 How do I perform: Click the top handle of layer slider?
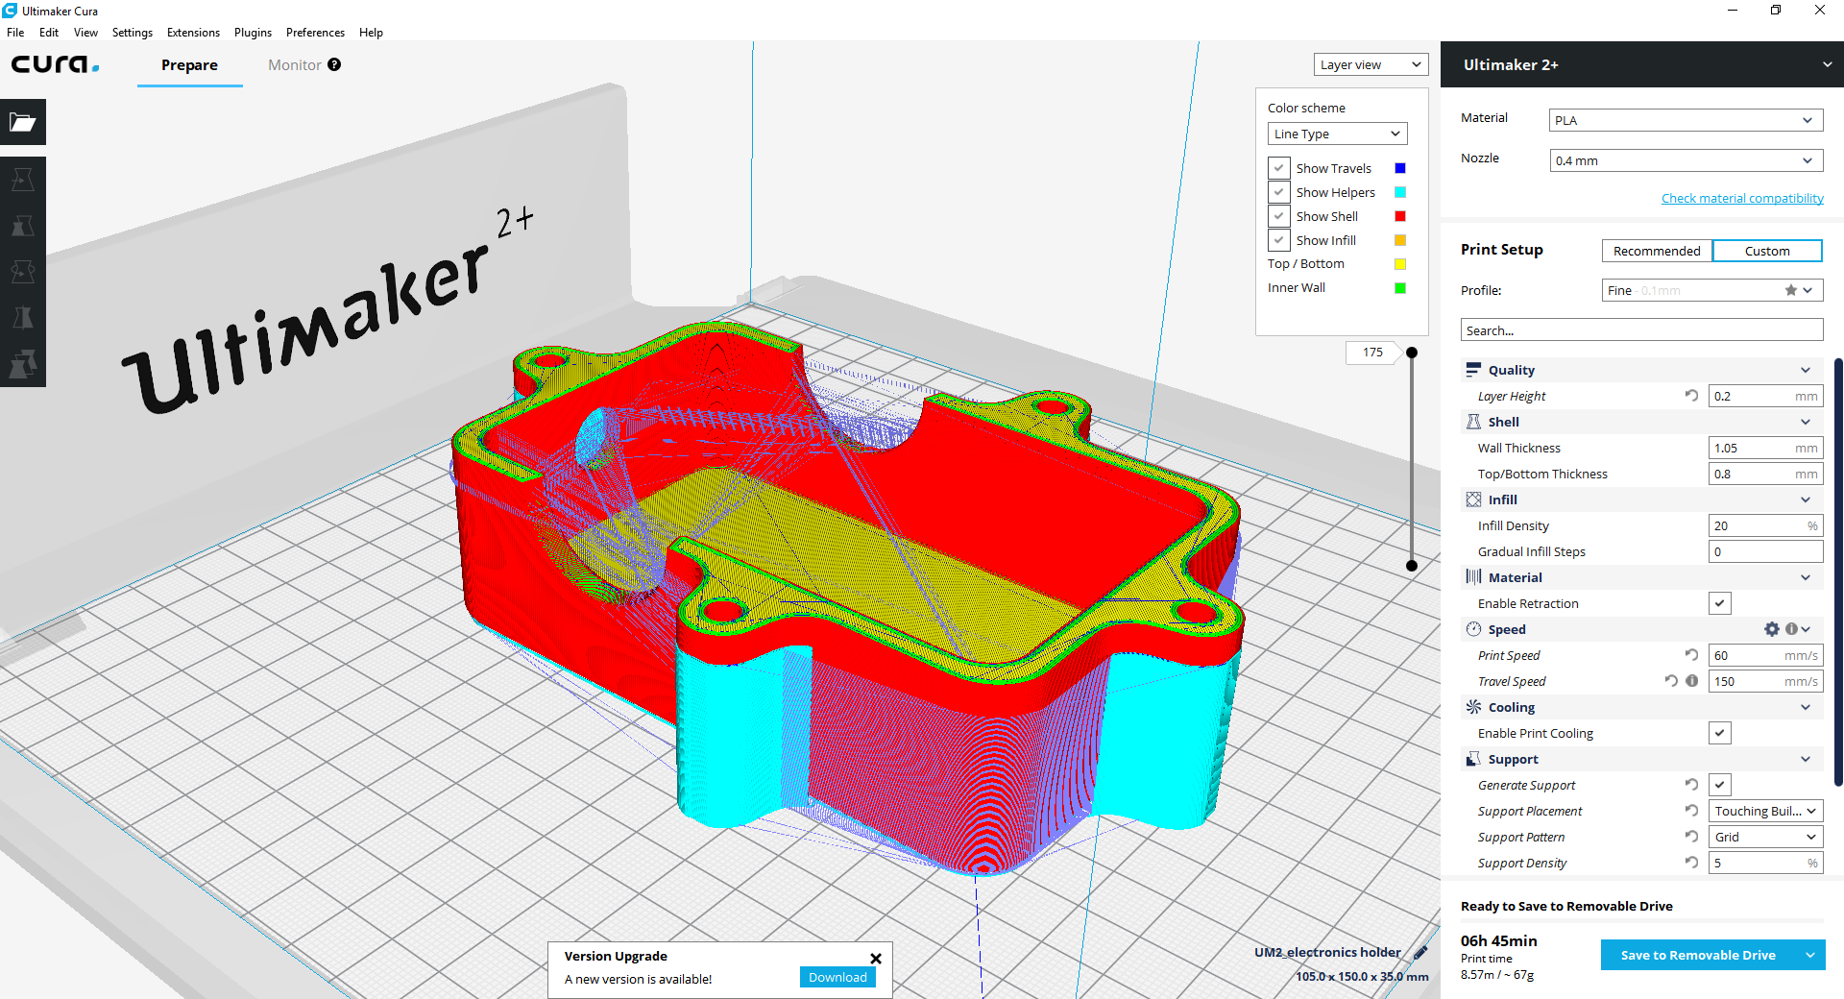pos(1412,353)
